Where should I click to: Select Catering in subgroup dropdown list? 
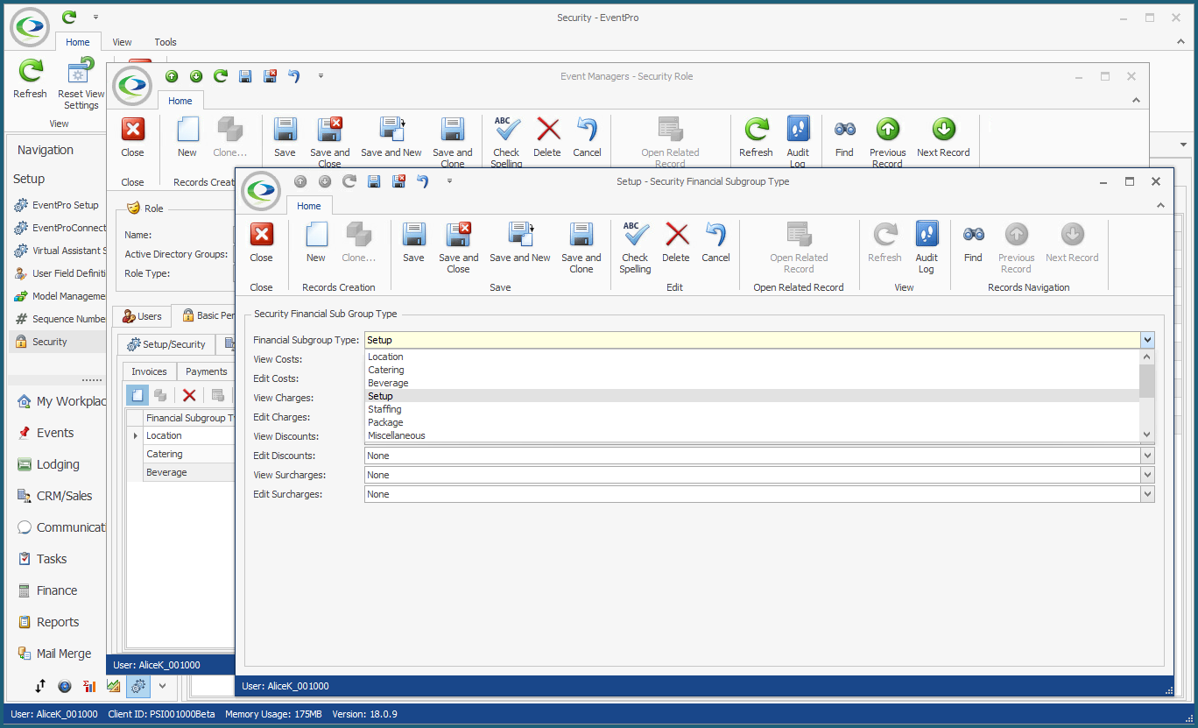click(x=751, y=370)
